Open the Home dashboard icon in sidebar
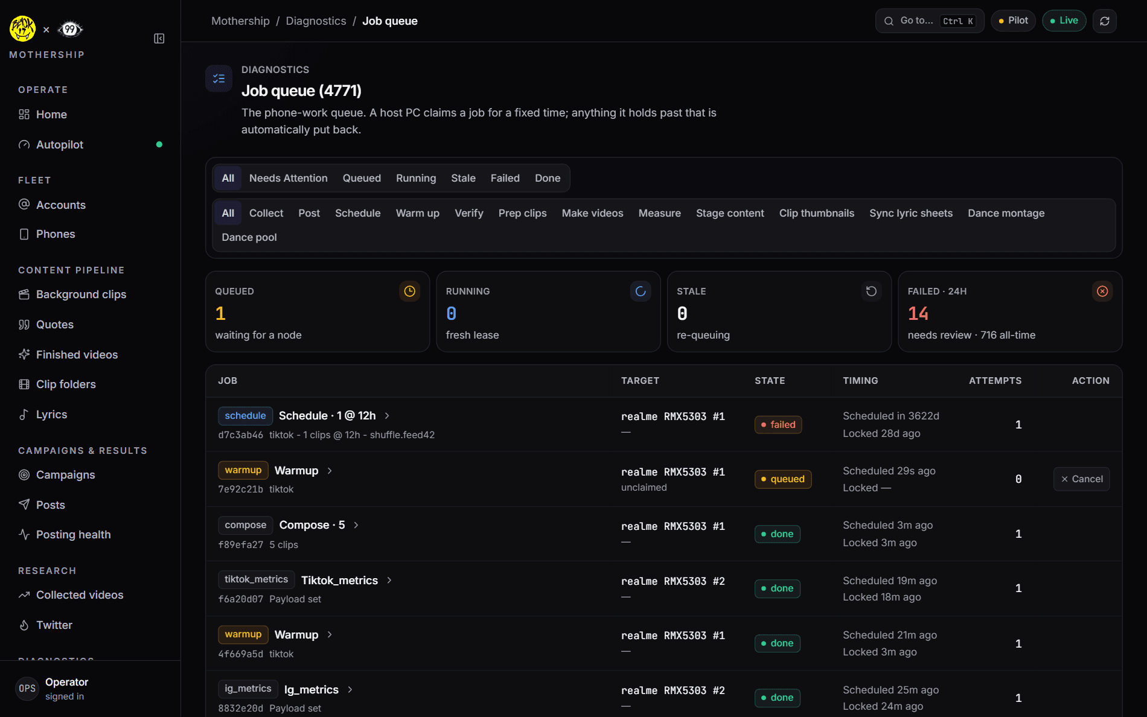Screen dimensions: 1147x717 pos(24,115)
